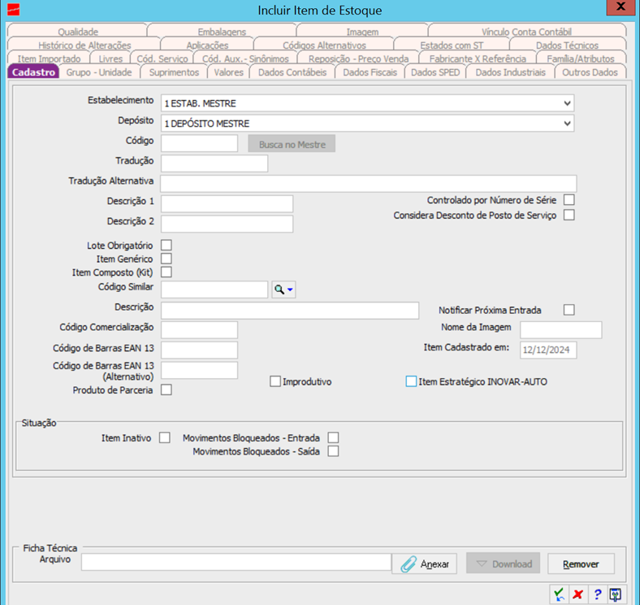Click the Busca no Mestre button
This screenshot has height=605, width=640.
[x=292, y=144]
